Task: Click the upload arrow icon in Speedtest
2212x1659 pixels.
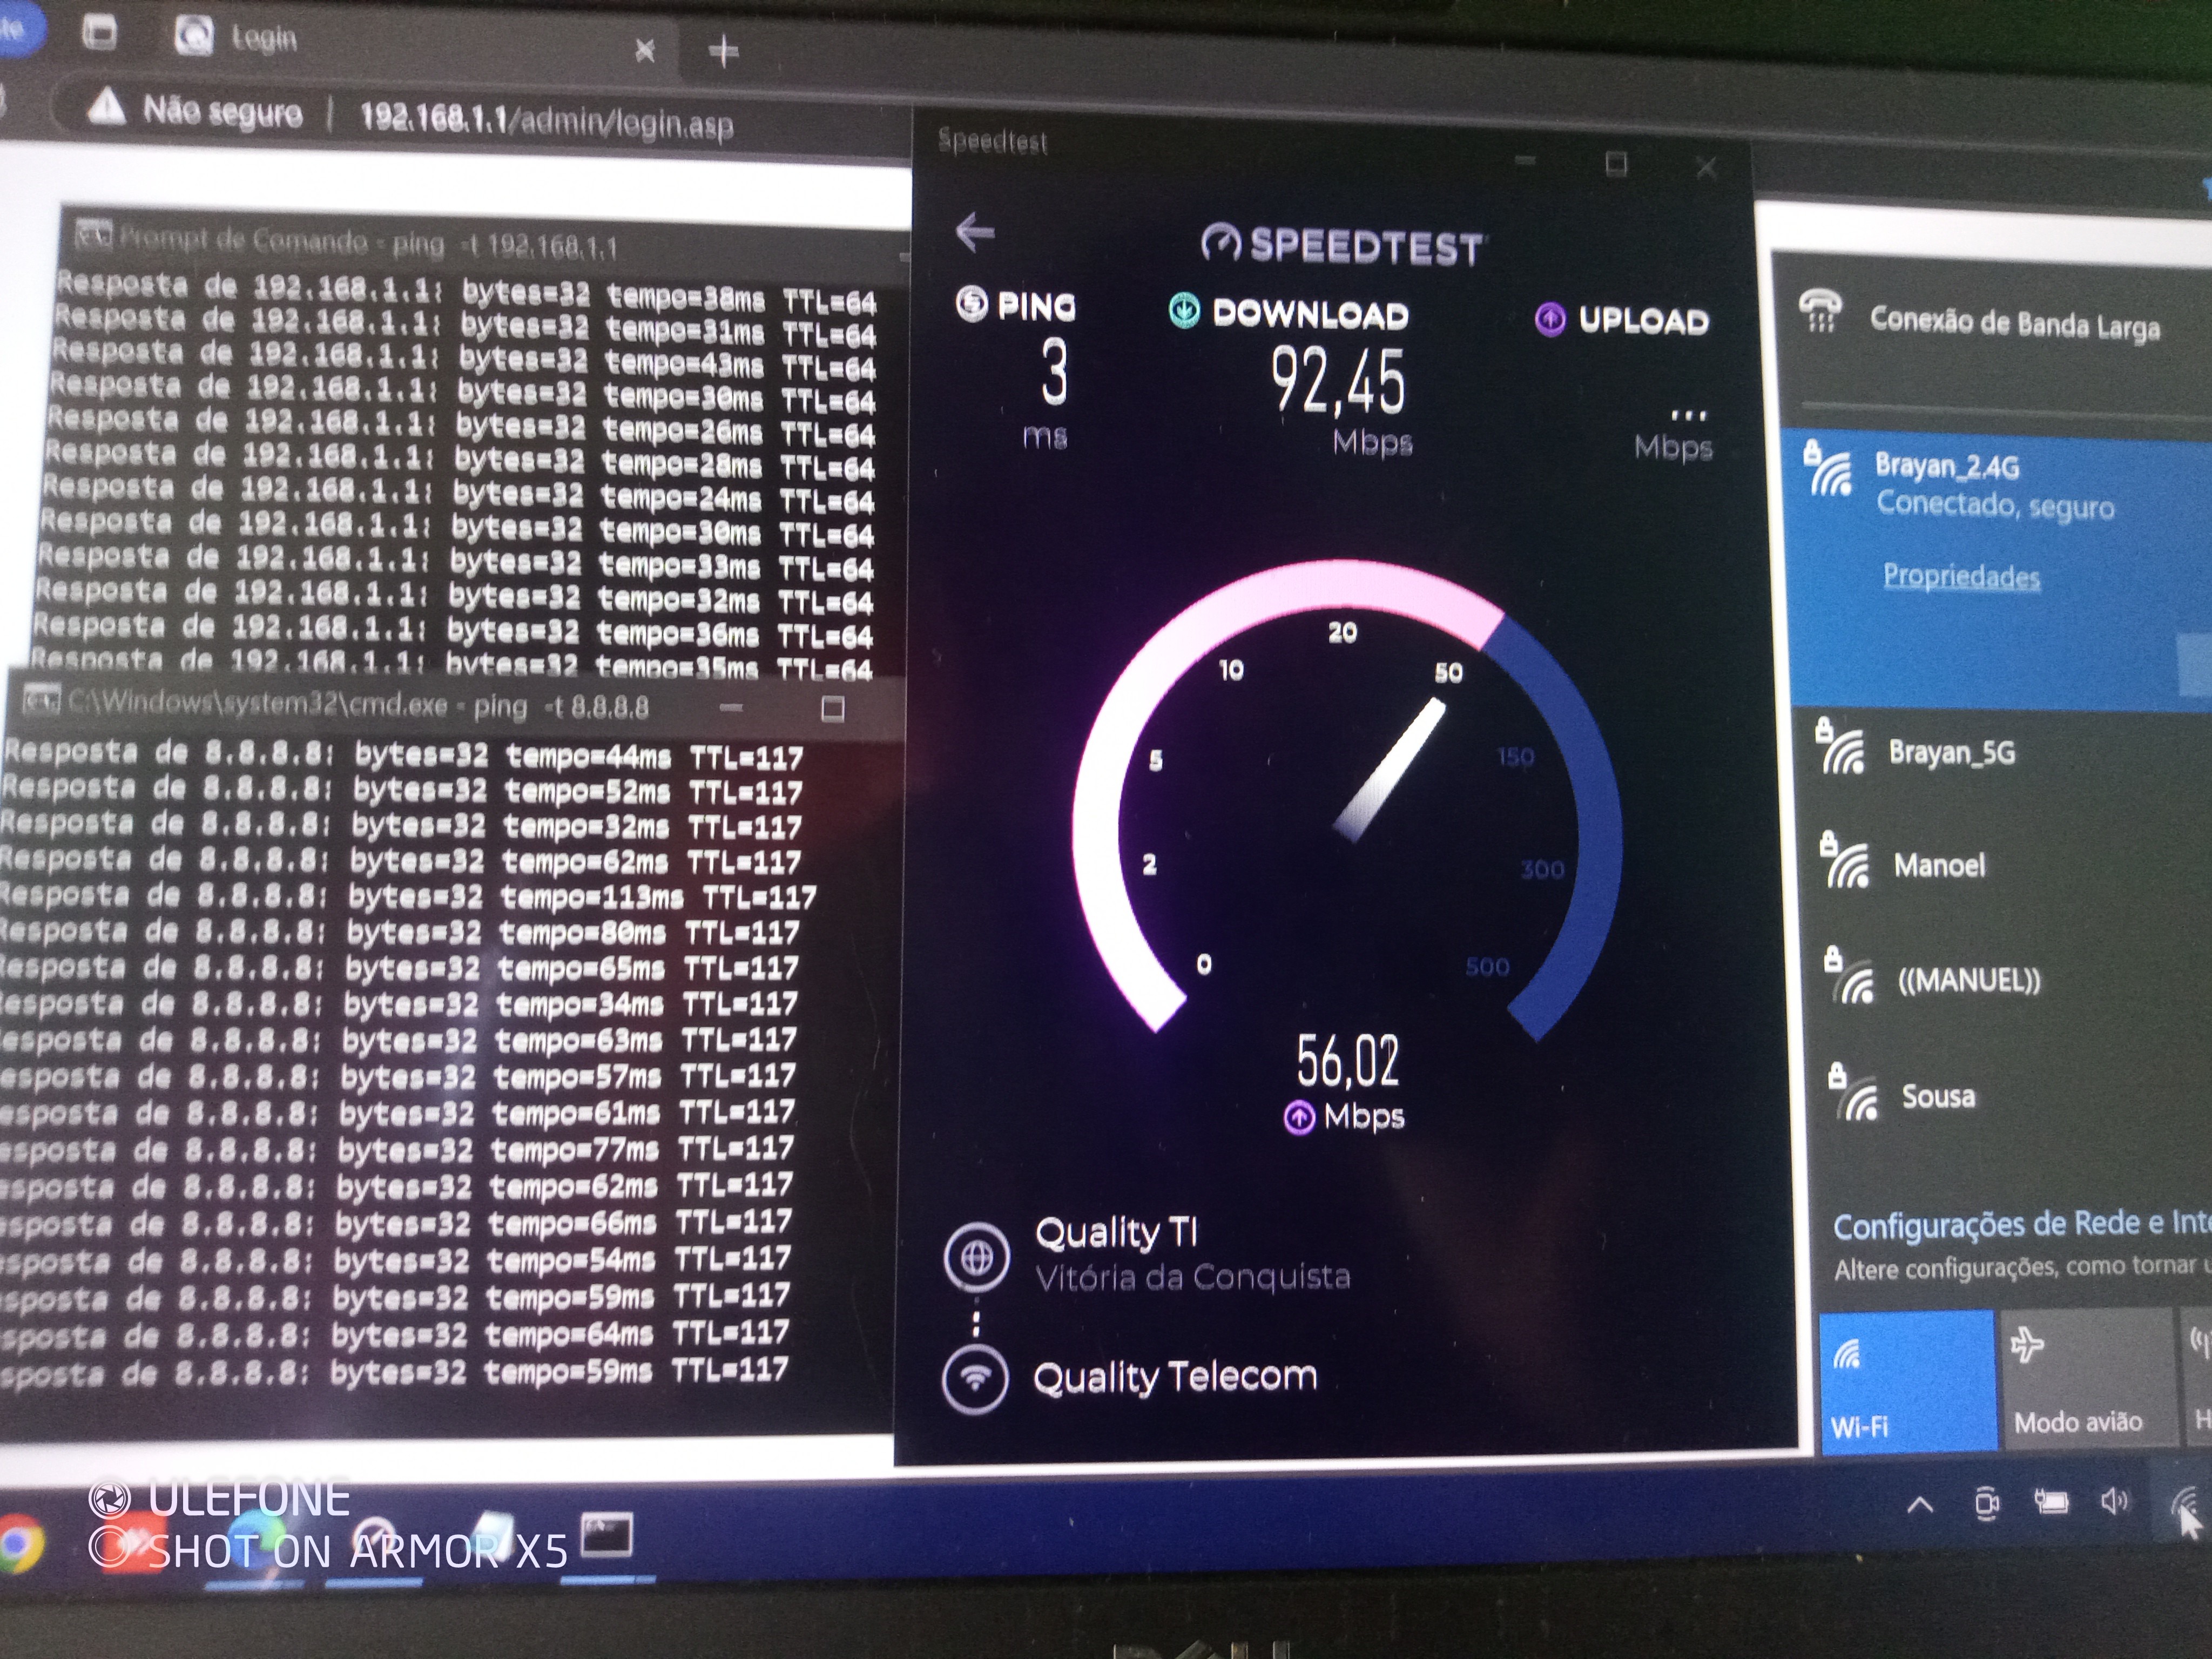Action: [x=1550, y=320]
